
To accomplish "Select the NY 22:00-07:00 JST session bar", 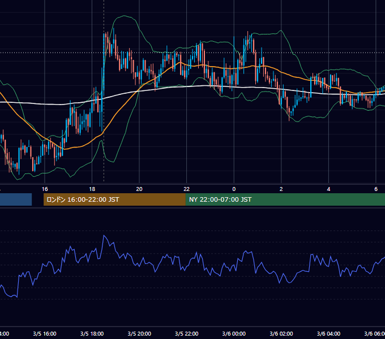I will click(x=285, y=199).
